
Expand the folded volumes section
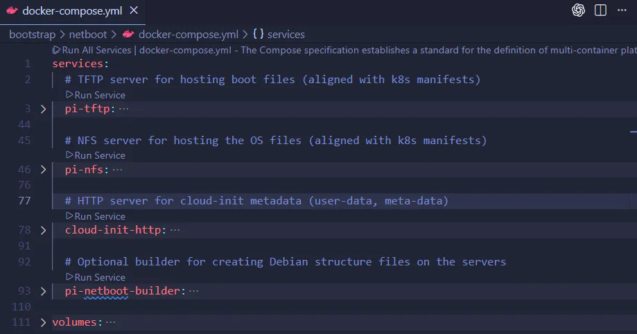point(43,322)
